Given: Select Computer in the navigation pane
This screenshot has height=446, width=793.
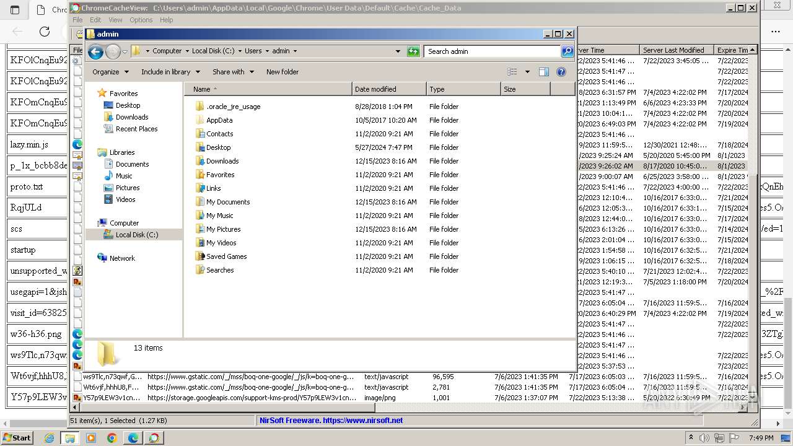Looking at the screenshot, I should (x=124, y=223).
